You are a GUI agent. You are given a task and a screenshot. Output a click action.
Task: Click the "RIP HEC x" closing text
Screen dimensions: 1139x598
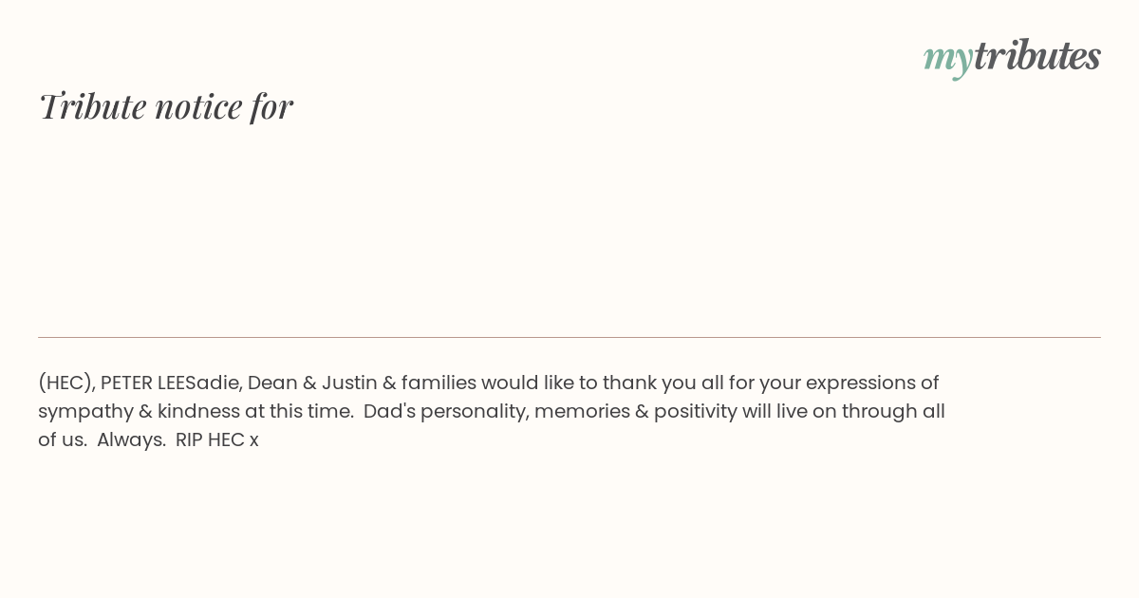pos(217,440)
